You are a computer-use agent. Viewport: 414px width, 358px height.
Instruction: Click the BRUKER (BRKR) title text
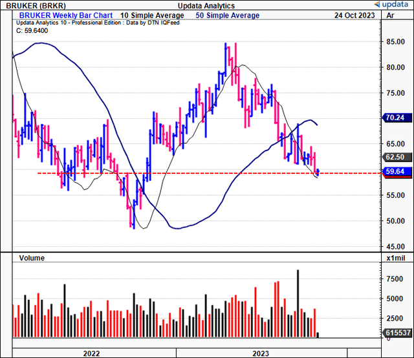tap(36, 6)
